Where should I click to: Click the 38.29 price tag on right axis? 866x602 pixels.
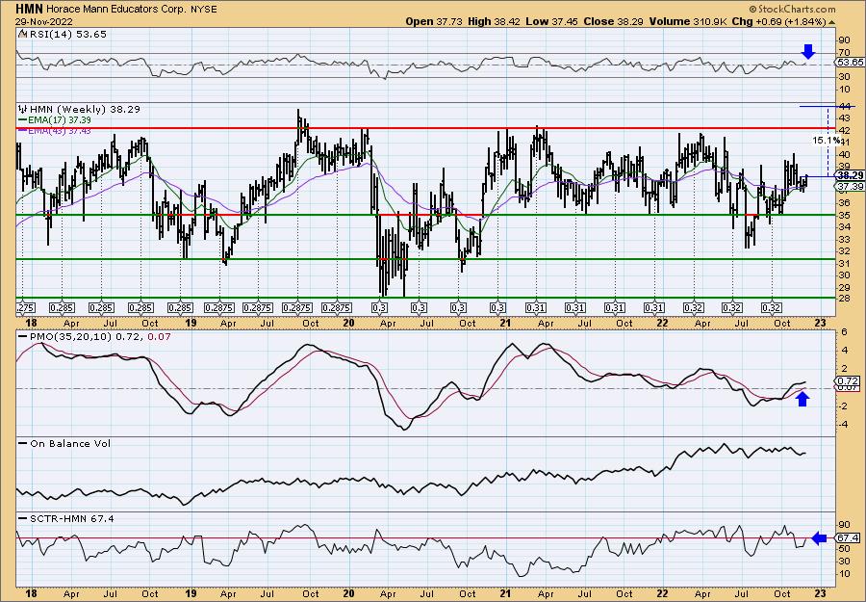point(850,176)
